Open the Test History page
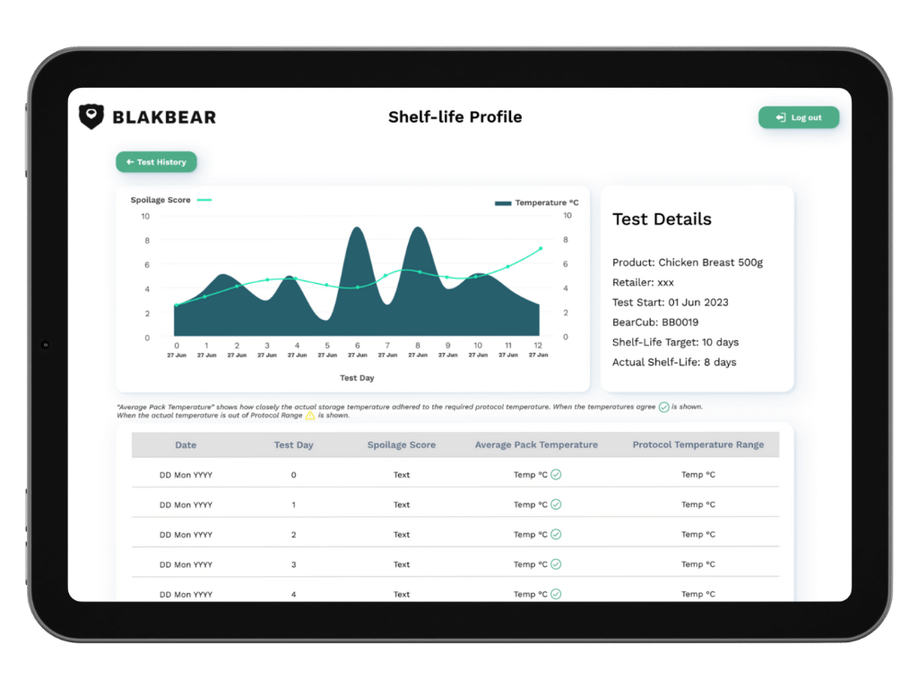Viewport: 918px width, 688px height. 156,162
